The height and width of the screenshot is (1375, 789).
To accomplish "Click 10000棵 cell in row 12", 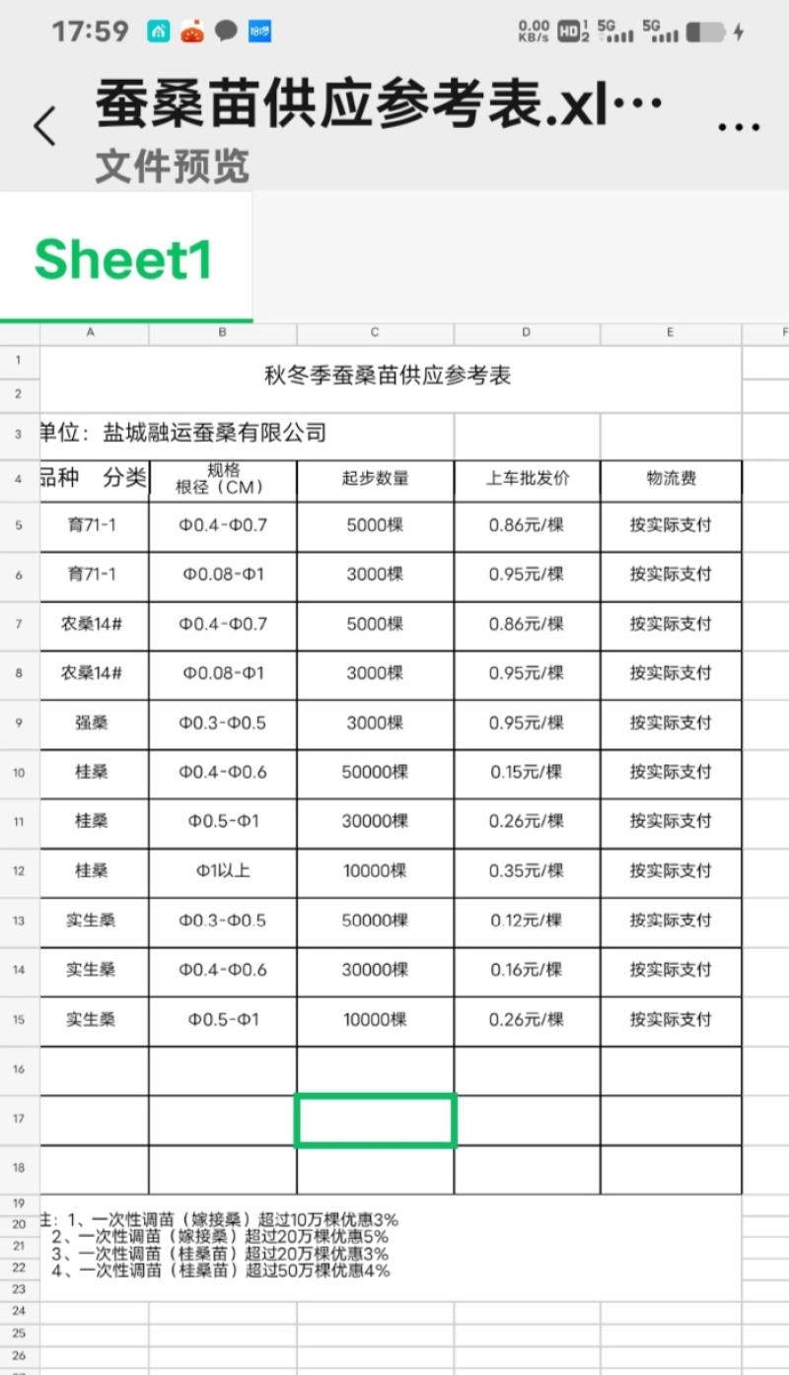I will [375, 871].
